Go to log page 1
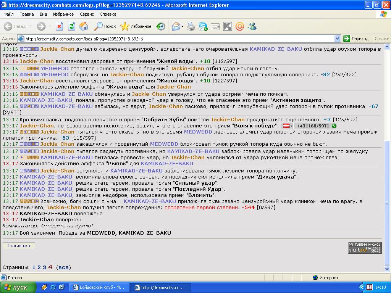 pyautogui.click(x=34, y=267)
